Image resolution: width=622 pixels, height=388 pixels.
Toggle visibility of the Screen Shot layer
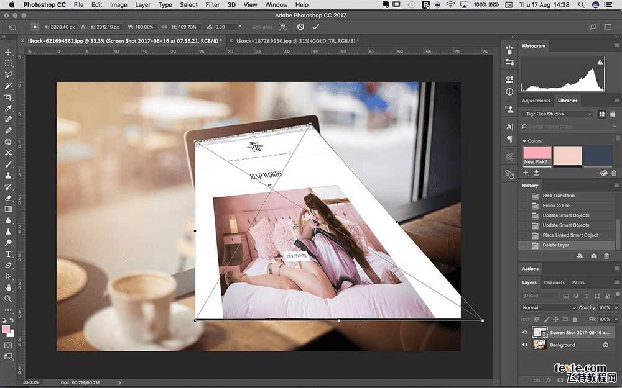pyautogui.click(x=524, y=332)
